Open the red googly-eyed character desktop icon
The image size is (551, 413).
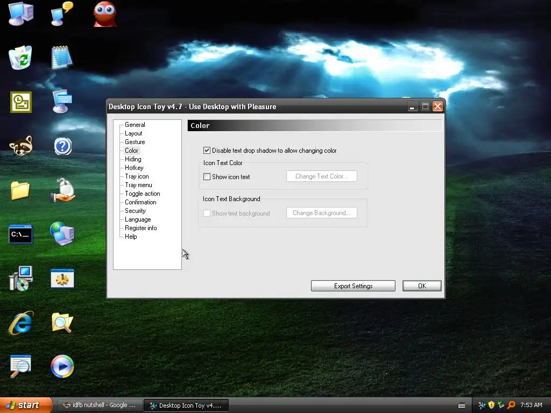(x=105, y=14)
